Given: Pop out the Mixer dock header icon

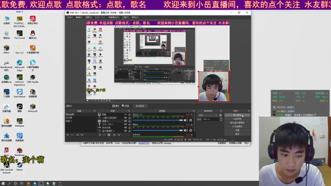Looking at the screenshot, I should pos(194,111).
